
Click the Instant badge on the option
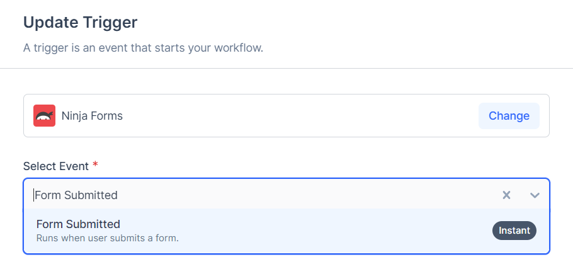coord(514,231)
